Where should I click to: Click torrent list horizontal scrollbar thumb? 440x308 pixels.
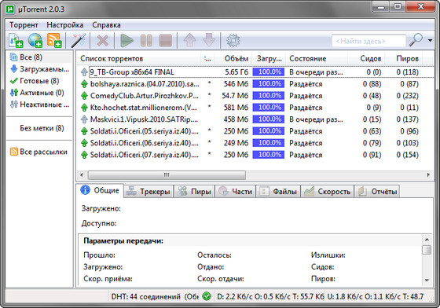click(167, 175)
